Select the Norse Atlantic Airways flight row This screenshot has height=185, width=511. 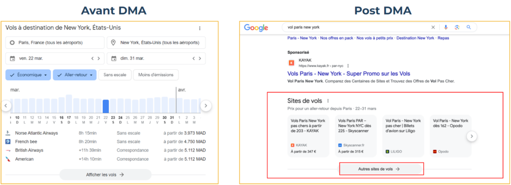[106, 133]
